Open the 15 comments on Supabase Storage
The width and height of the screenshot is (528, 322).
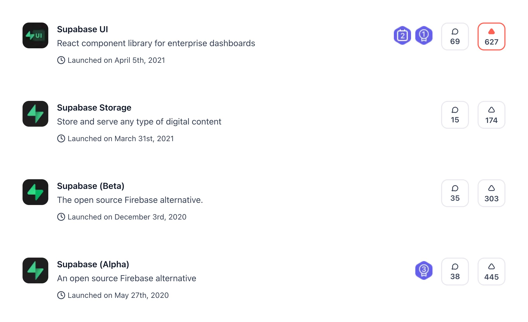tap(455, 115)
